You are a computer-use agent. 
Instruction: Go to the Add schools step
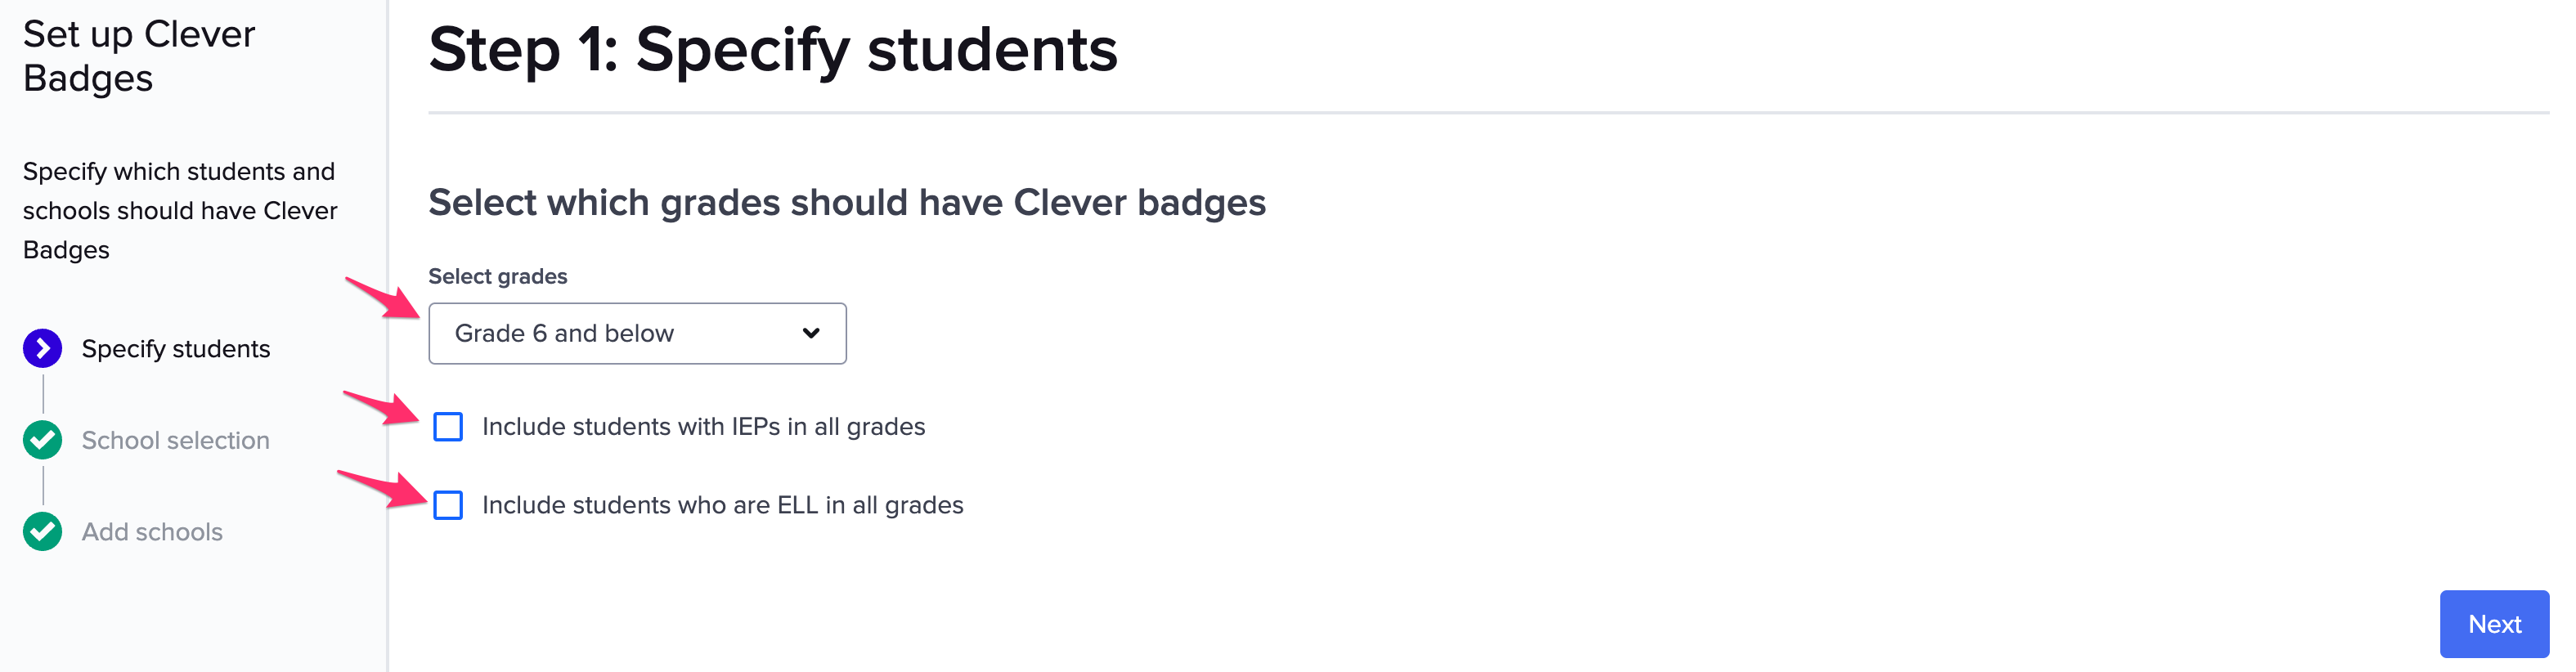click(152, 531)
